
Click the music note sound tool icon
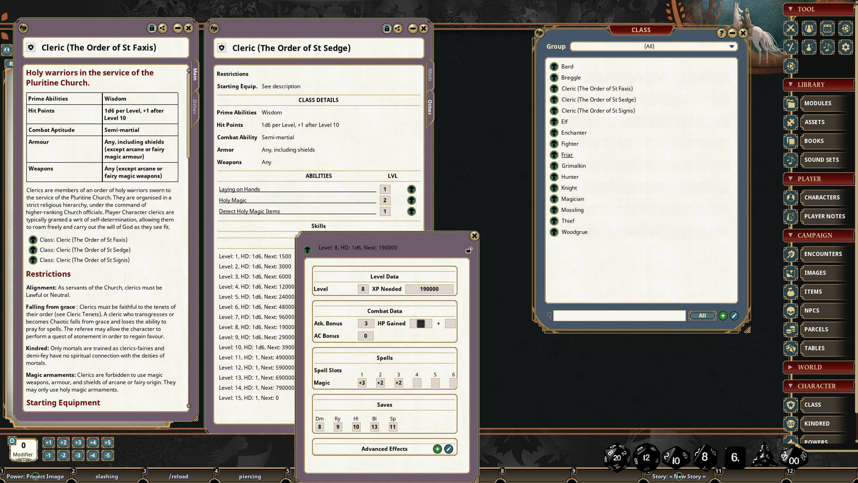point(827,47)
